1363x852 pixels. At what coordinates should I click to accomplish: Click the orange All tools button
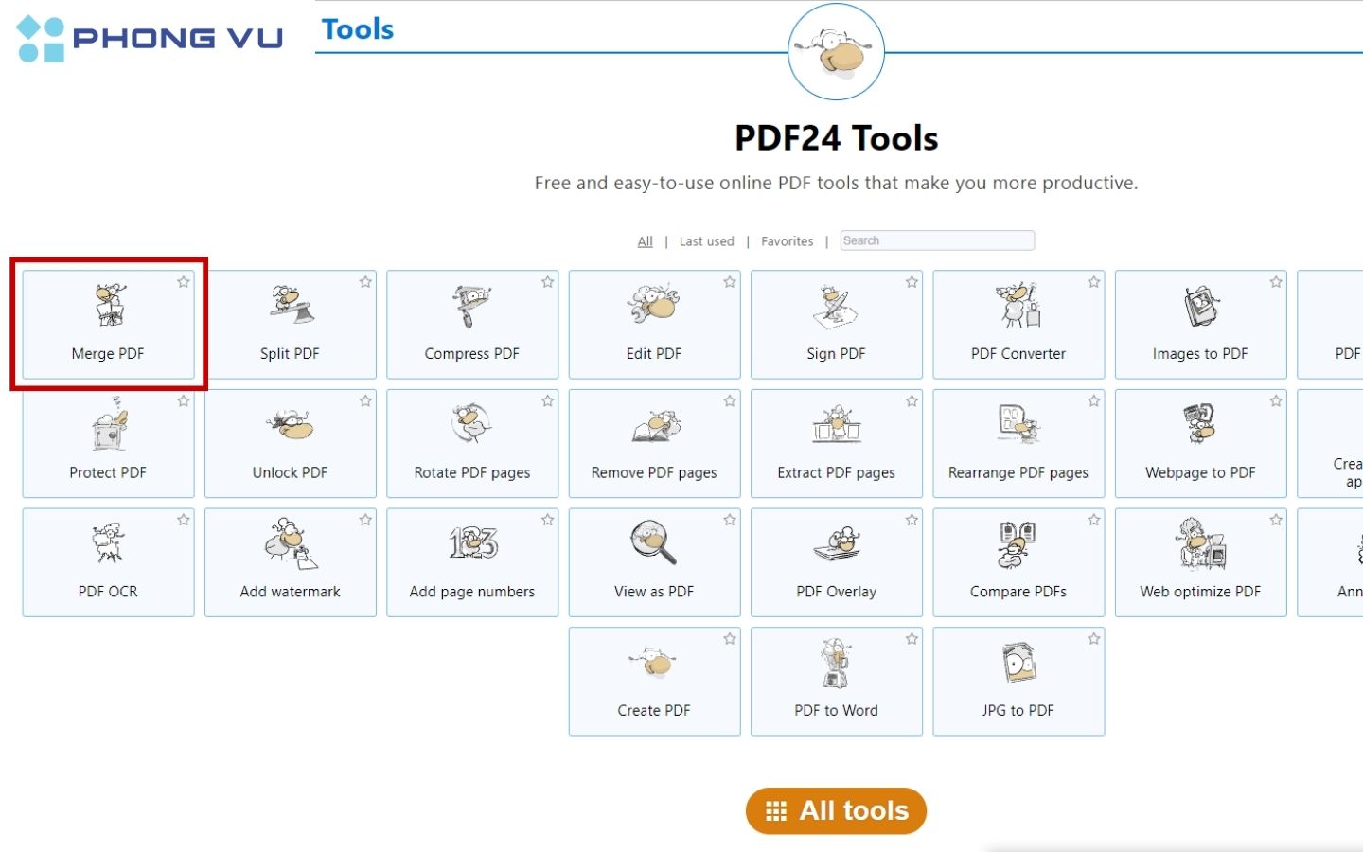pyautogui.click(x=836, y=811)
